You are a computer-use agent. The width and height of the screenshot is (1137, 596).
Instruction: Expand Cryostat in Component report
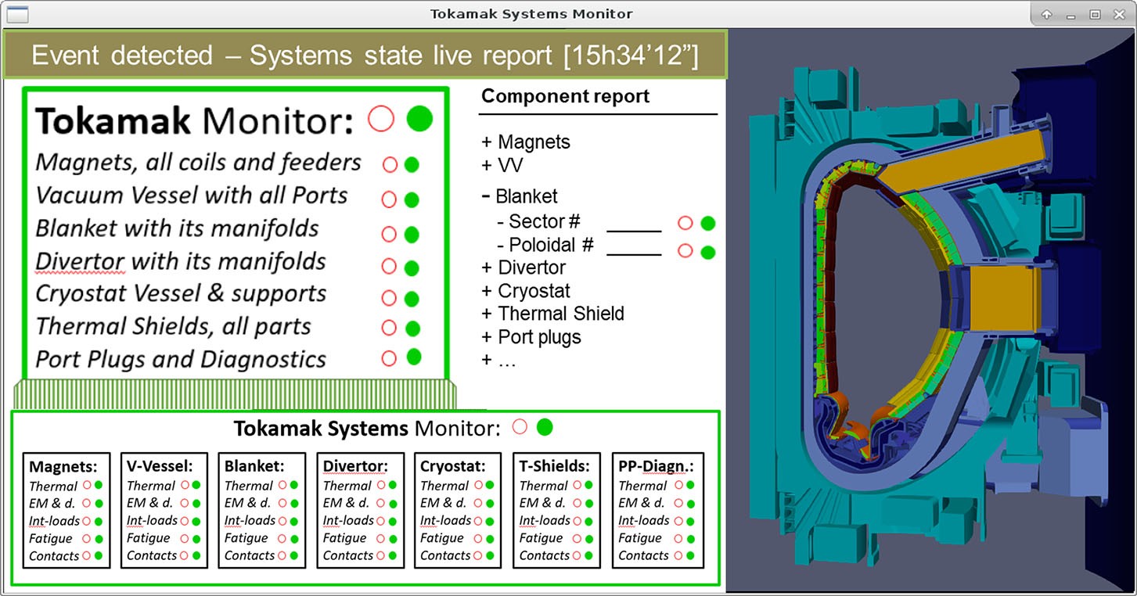click(487, 291)
